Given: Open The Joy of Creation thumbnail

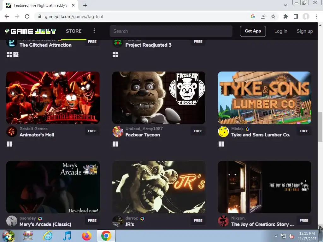Looking at the screenshot, I should coord(265,187).
